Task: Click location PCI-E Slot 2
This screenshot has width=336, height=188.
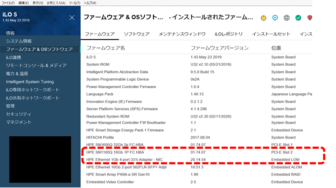Action: coord(282,152)
